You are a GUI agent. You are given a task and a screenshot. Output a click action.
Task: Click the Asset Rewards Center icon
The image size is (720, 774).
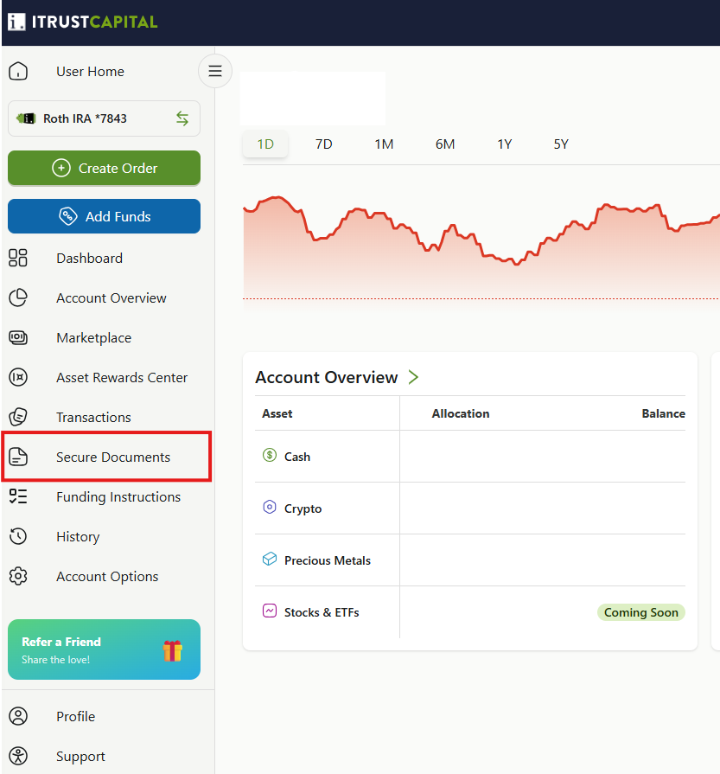(18, 378)
